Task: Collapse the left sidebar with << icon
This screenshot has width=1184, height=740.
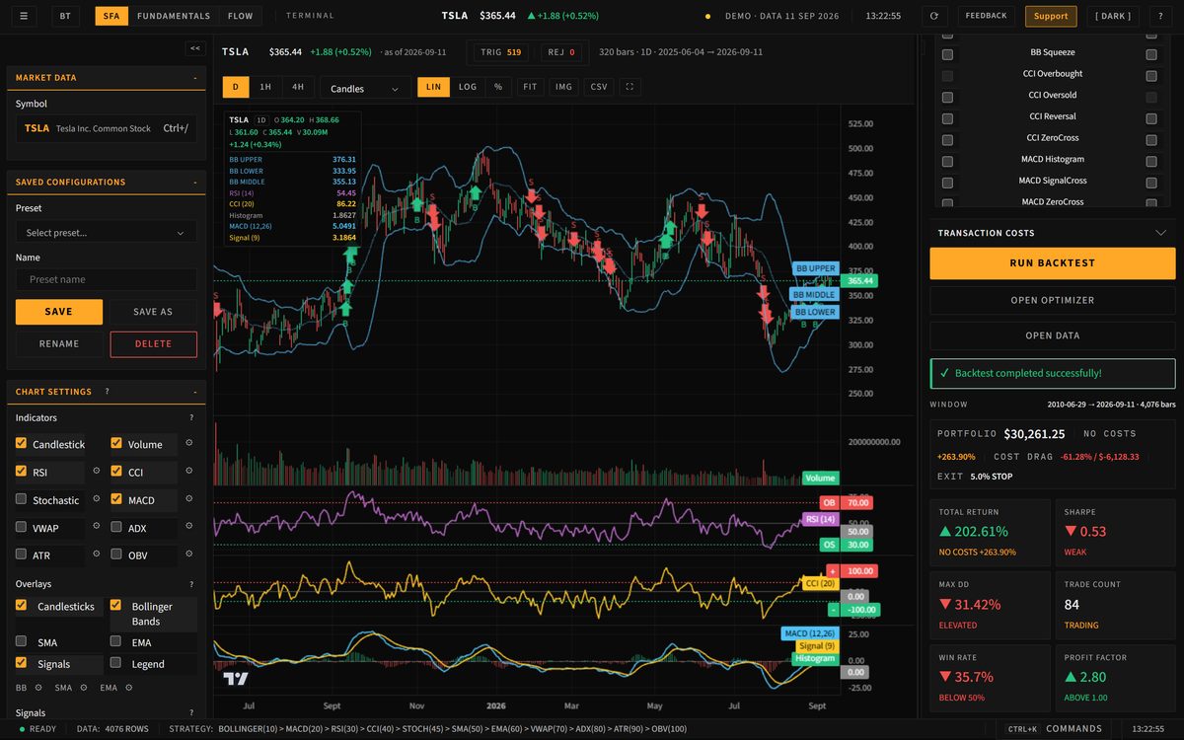Action: click(195, 47)
